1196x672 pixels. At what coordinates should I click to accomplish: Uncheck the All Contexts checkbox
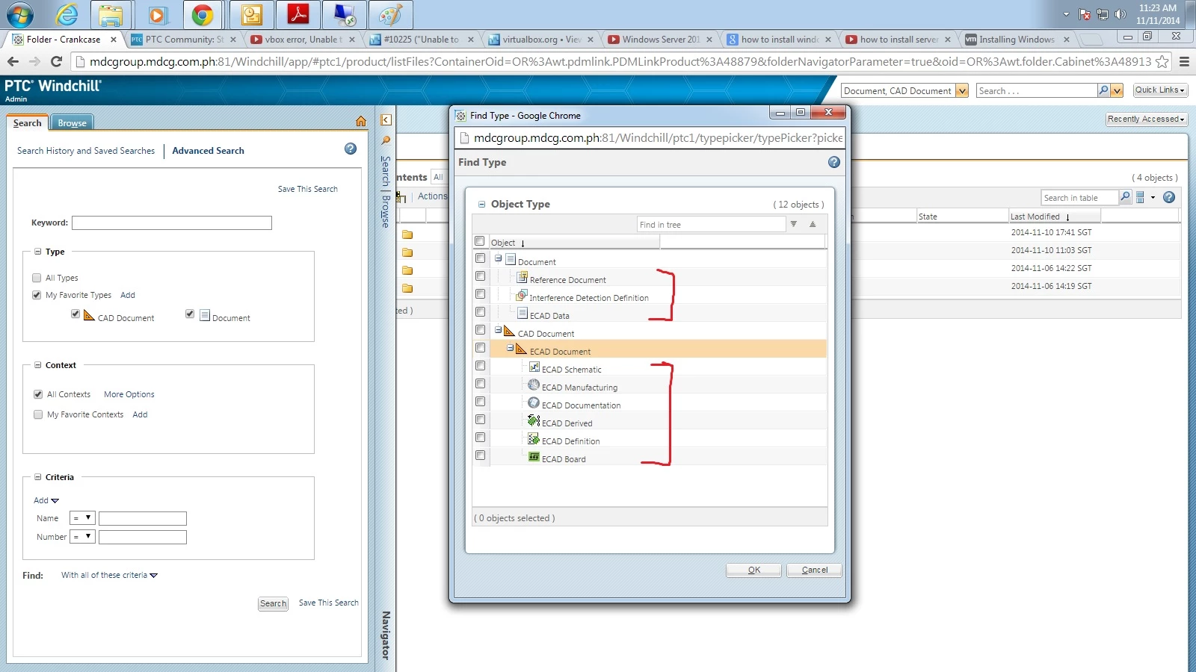pyautogui.click(x=38, y=394)
